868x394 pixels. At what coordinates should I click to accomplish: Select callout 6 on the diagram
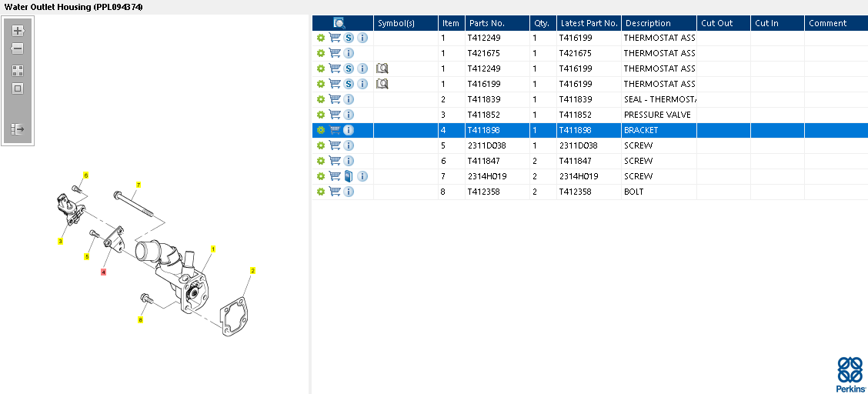pos(86,175)
